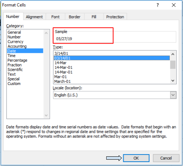183x166 pixels.
Task: Open the Locale location dropdown
Action: tap(173, 95)
